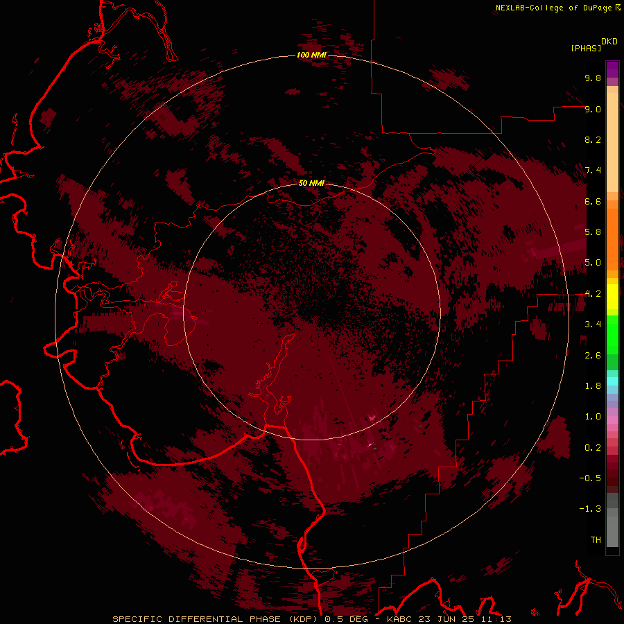Click the 7.4 legend value
Viewport: 624px width, 624px height.
[x=593, y=171]
